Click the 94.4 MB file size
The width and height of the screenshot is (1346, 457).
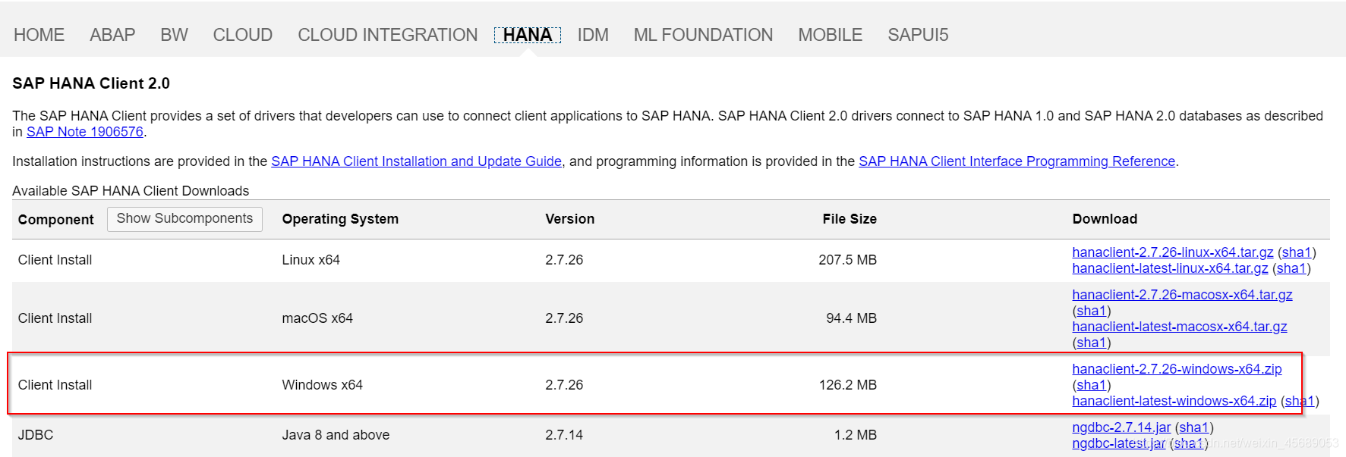pos(851,318)
